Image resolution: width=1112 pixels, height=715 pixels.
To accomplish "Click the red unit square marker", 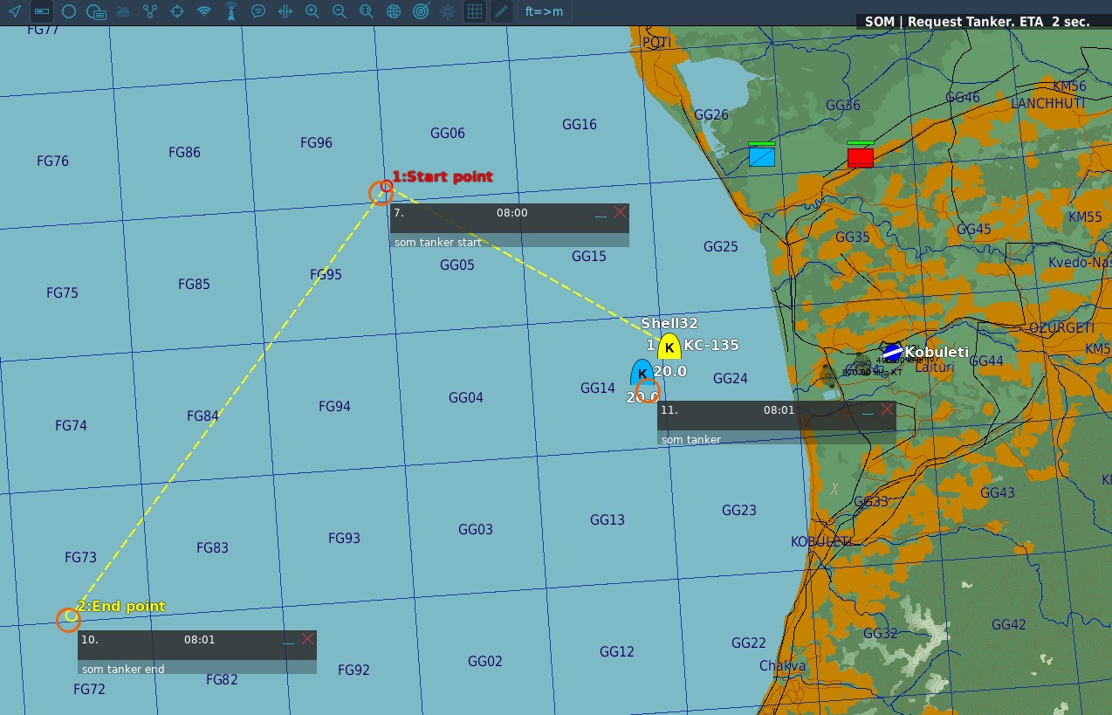I will tap(861, 157).
